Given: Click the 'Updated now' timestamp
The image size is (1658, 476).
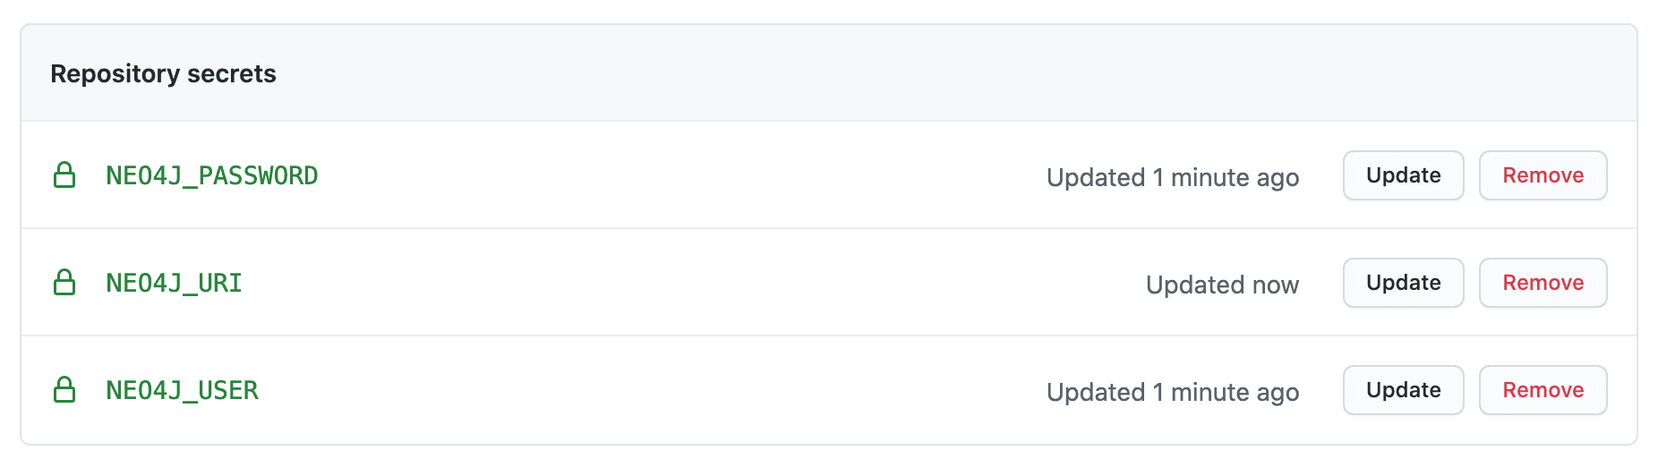Looking at the screenshot, I should coord(1222,285).
